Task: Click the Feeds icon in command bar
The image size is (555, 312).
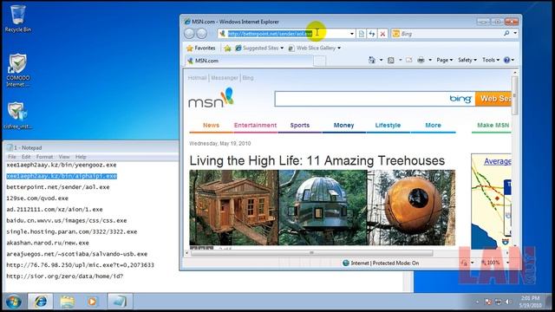Action: click(391, 60)
